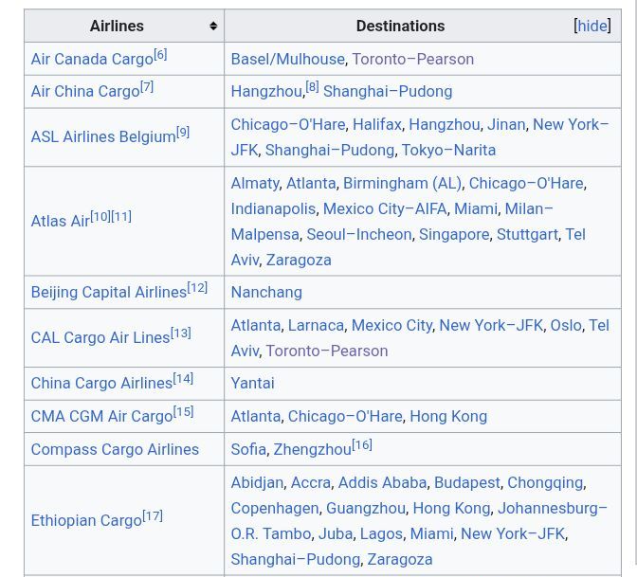637x577 pixels.
Task: Open reference 11 beside Atlas Air
Action: pyautogui.click(x=121, y=217)
